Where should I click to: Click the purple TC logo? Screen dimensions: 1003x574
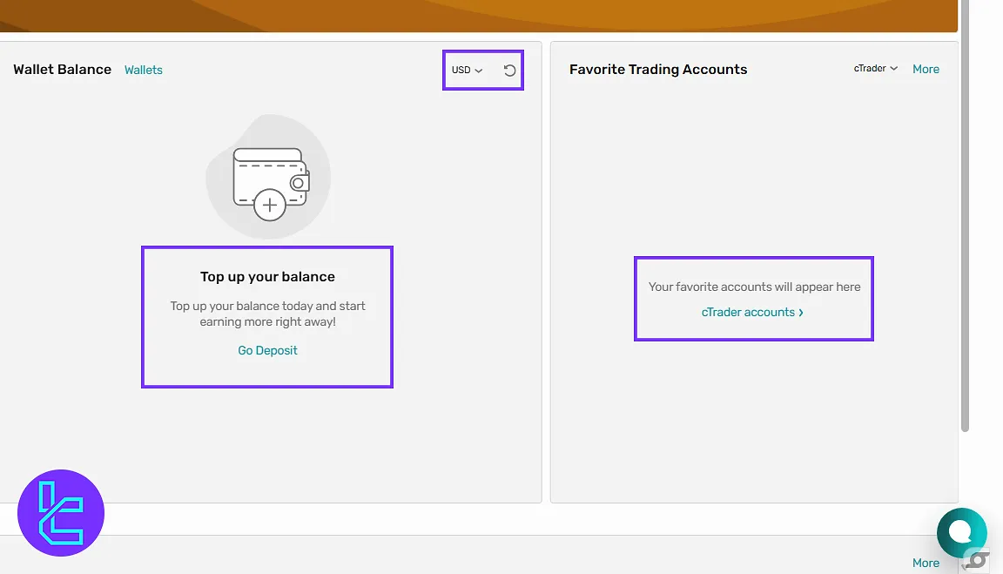tap(61, 513)
